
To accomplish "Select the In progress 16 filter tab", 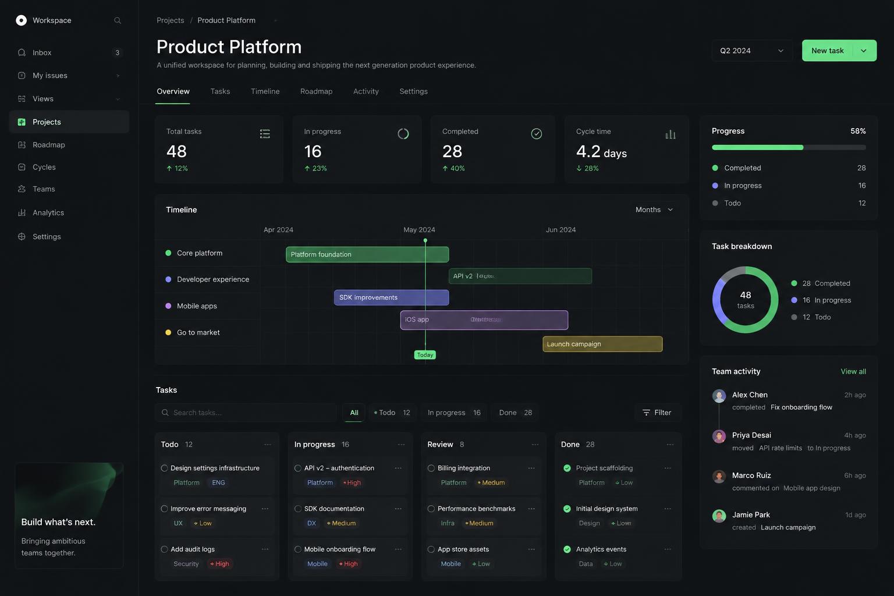I will coord(454,413).
